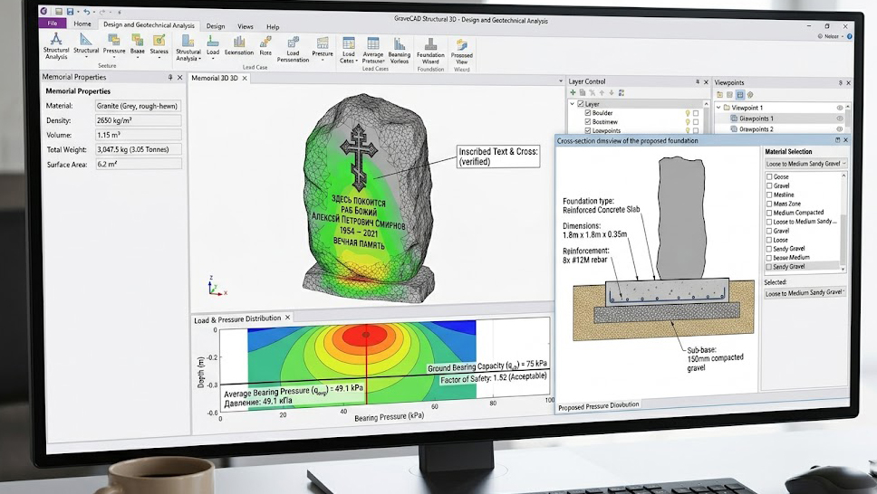This screenshot has width=877, height=494.
Task: Open the Average Pretsune table tool
Action: coord(373,51)
